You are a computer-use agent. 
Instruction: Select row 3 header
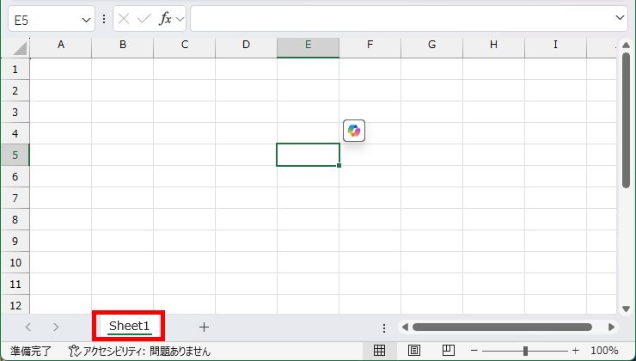15,112
